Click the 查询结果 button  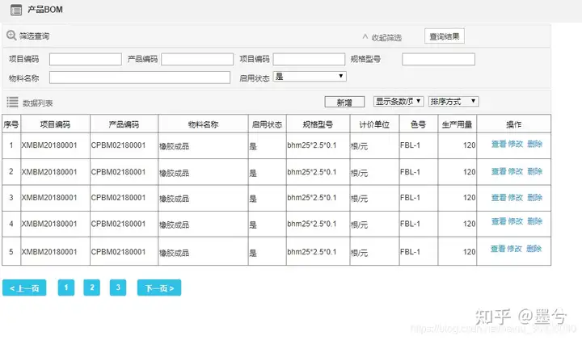point(445,36)
